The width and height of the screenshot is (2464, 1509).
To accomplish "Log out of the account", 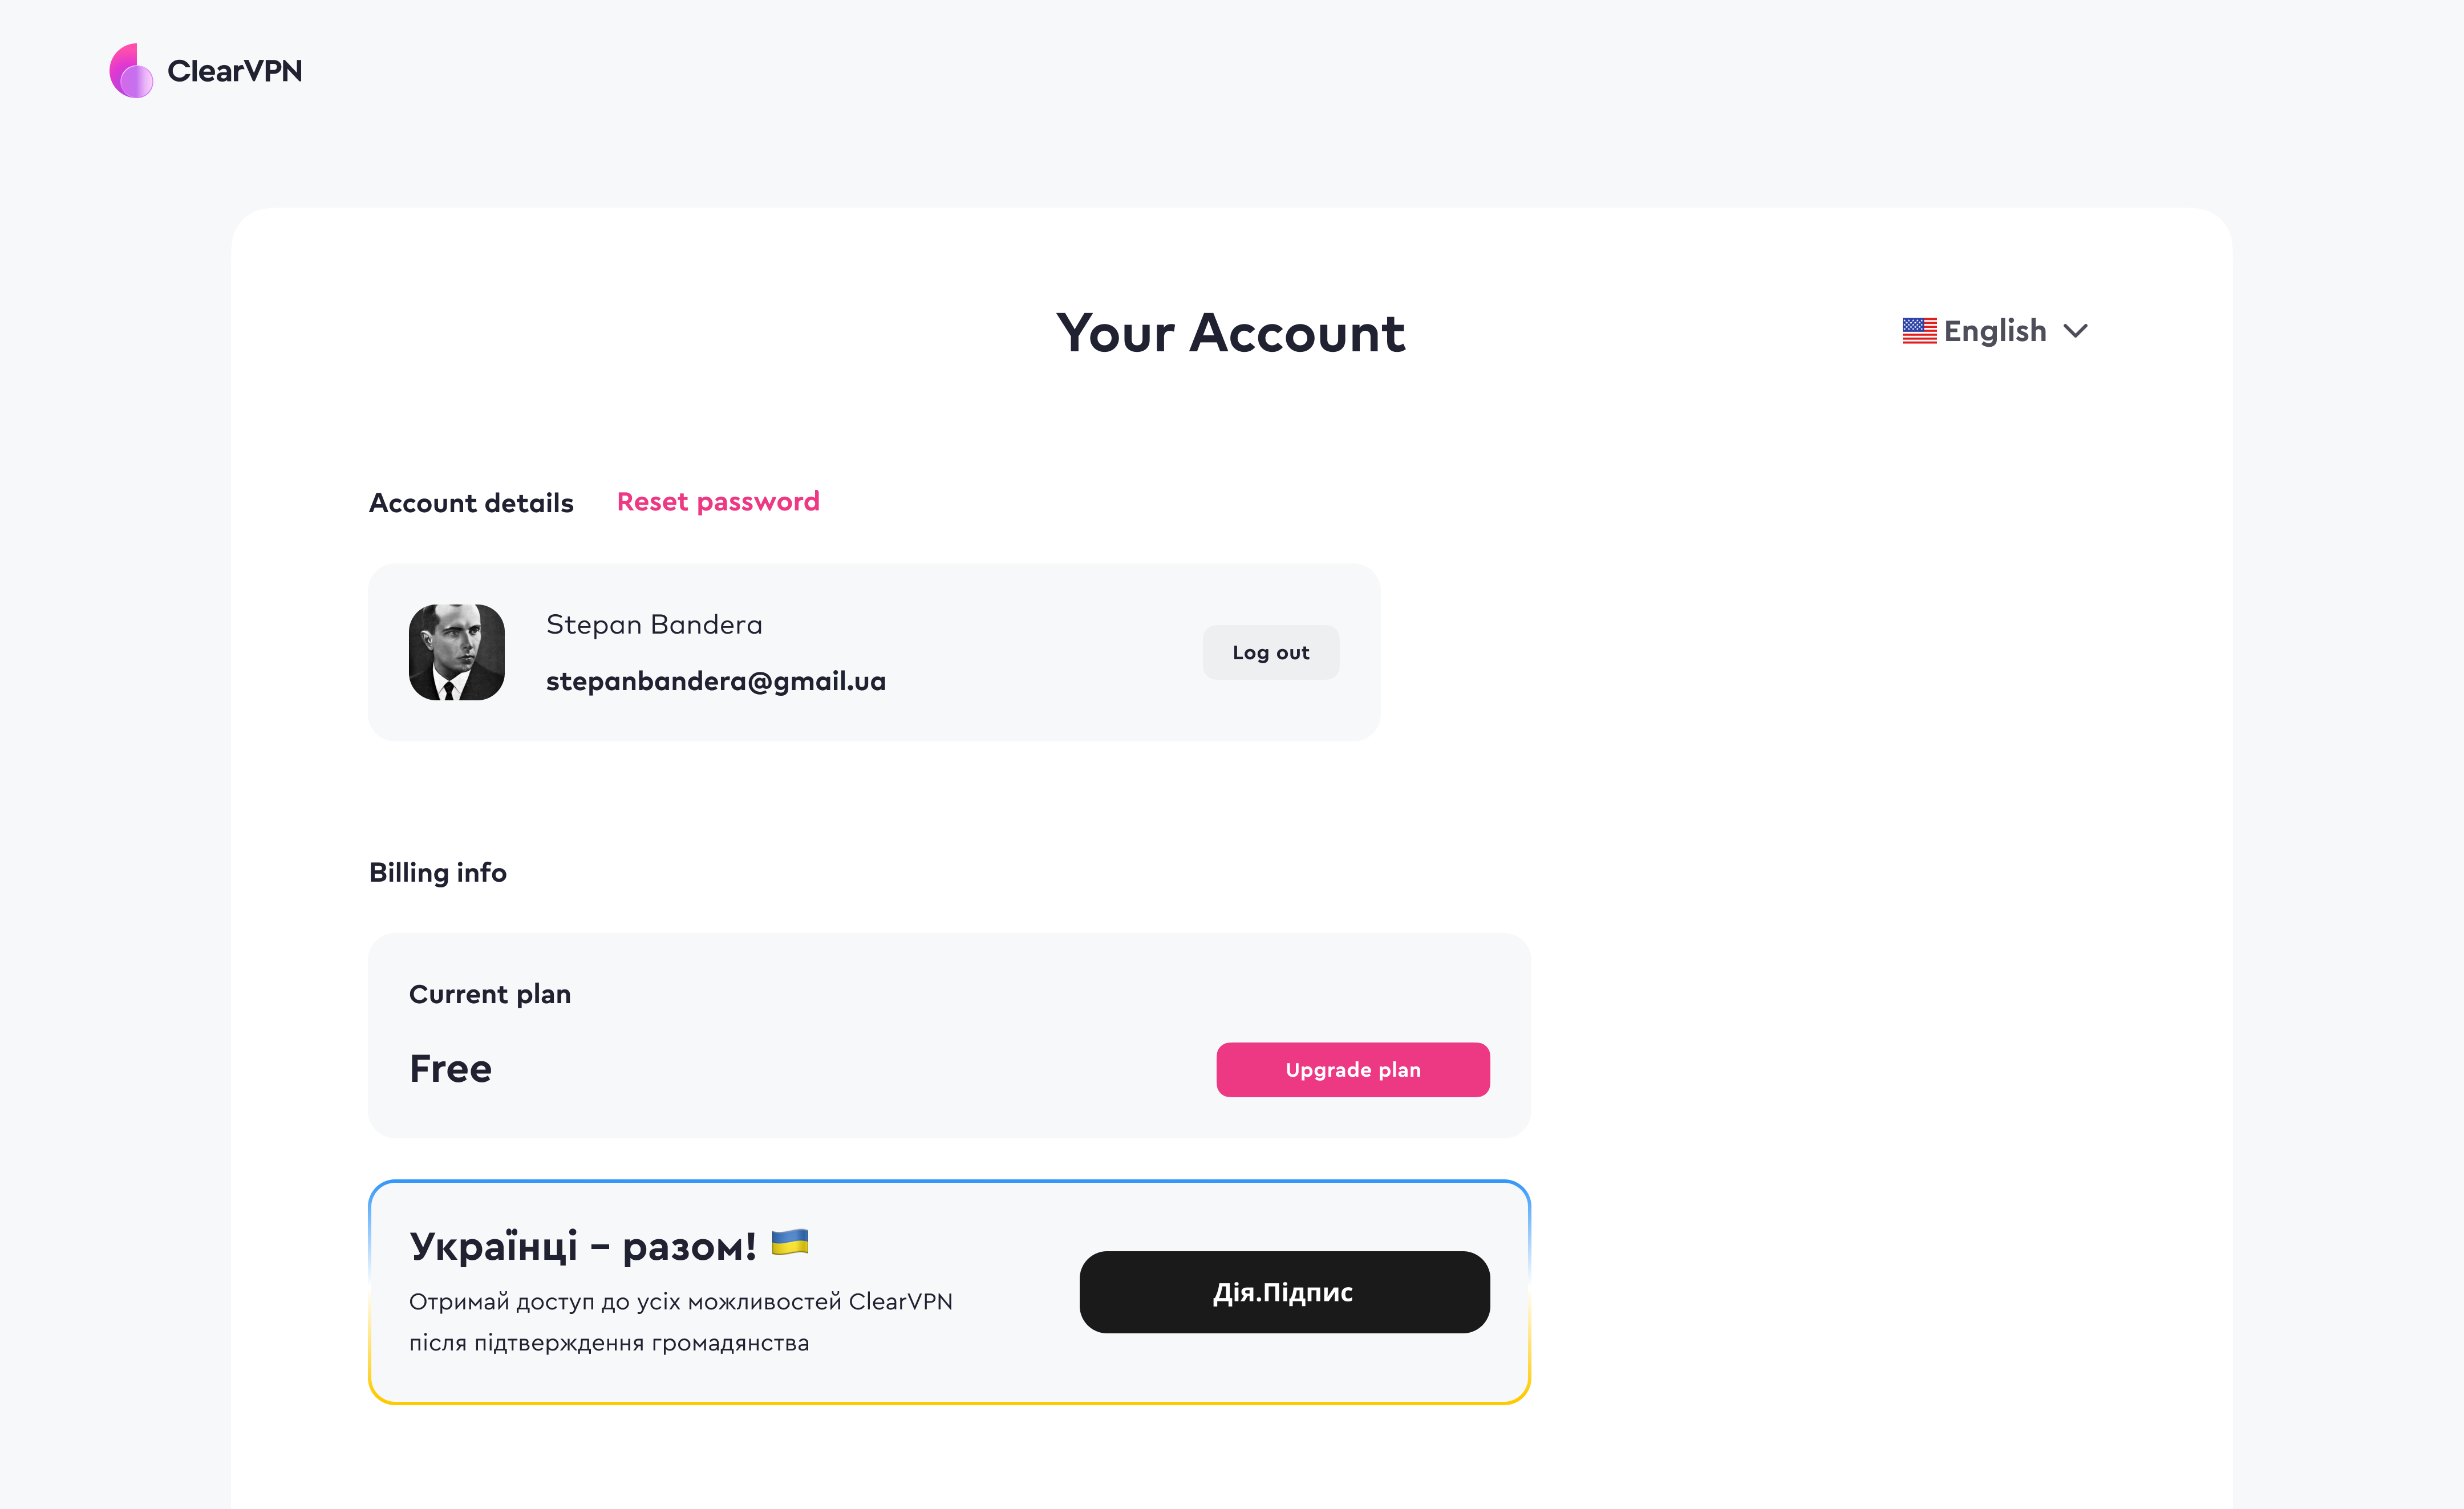I will pos(1271,652).
